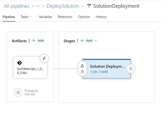This screenshot has height=114, width=161.
Task: View the History tab
Action: pos(101,17)
